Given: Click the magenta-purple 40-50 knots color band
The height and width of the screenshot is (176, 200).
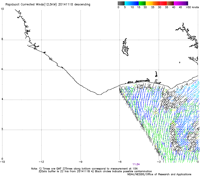Looking at the screenshot, I should pyautogui.click(x=181, y=3).
